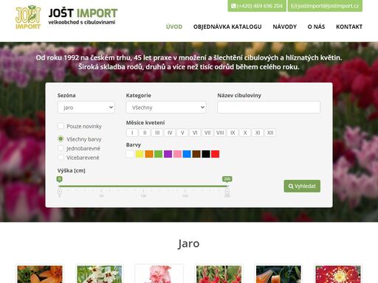Open the Kontakt page
The width and height of the screenshot is (378, 283).
pos(349,27)
